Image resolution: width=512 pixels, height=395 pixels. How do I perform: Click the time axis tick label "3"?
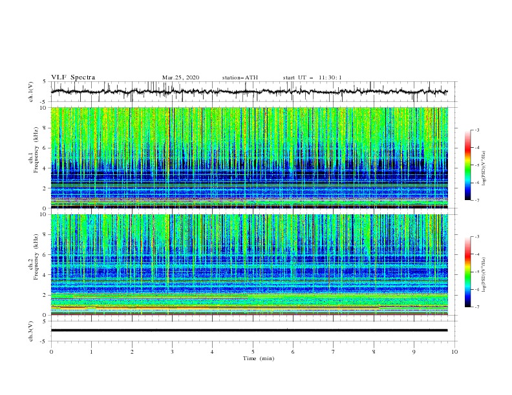(x=172, y=352)
